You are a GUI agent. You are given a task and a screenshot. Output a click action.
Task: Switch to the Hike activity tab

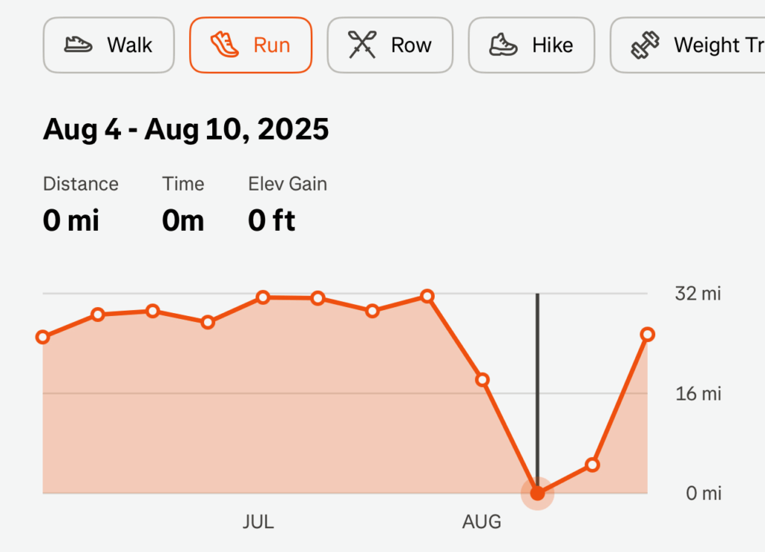point(531,45)
